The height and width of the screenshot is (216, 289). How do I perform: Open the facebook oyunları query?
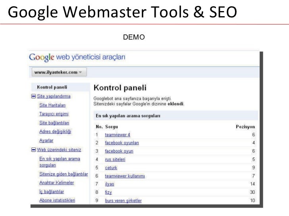click(x=122, y=143)
